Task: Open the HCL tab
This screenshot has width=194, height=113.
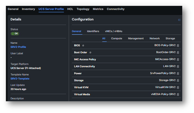Action: pyautogui.click(x=70, y=9)
